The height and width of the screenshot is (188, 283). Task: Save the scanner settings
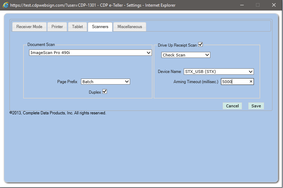[256, 106]
